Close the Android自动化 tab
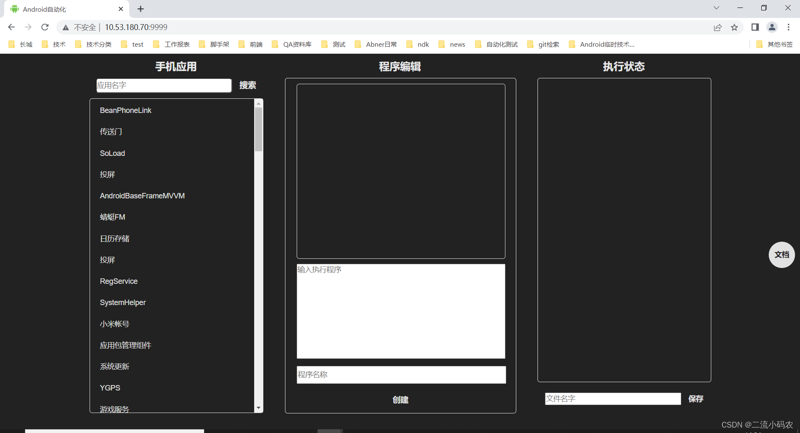 (x=121, y=9)
